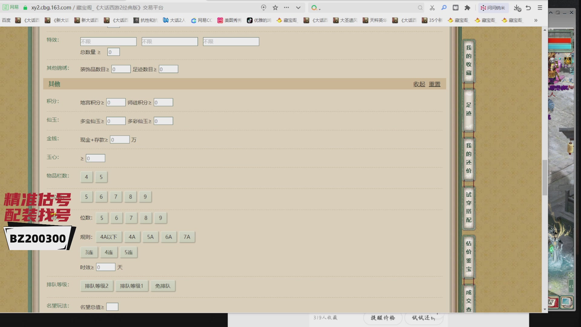Open the 估价鉴宝 side tab

coord(469,256)
